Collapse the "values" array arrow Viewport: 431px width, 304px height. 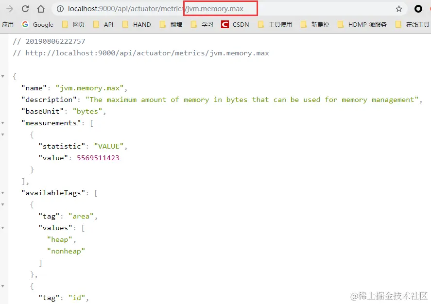(3, 228)
